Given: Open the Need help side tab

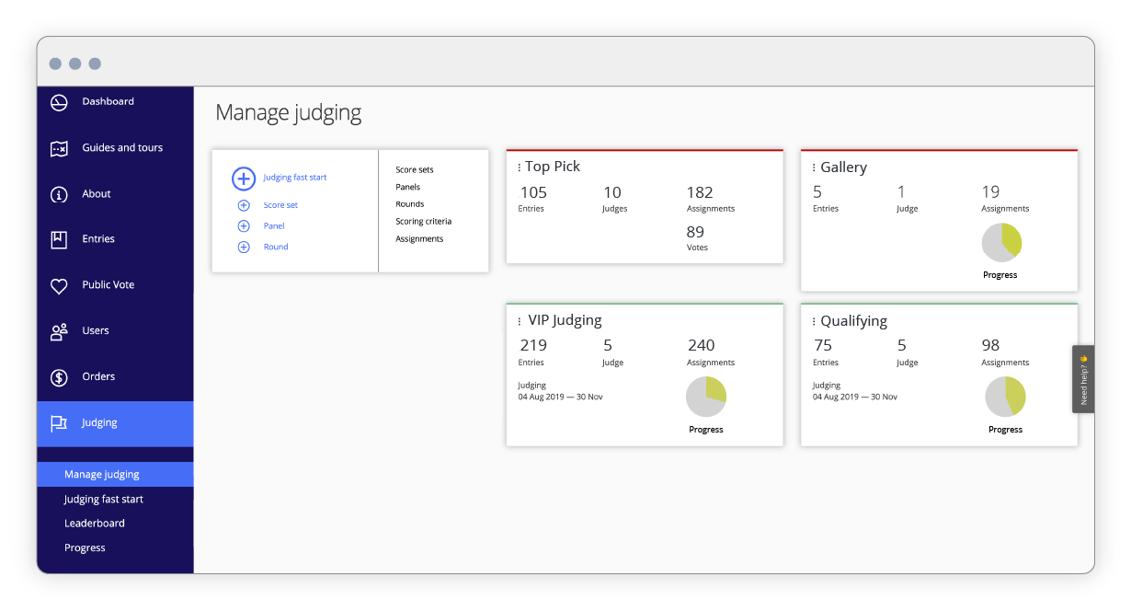Looking at the screenshot, I should 1083,379.
